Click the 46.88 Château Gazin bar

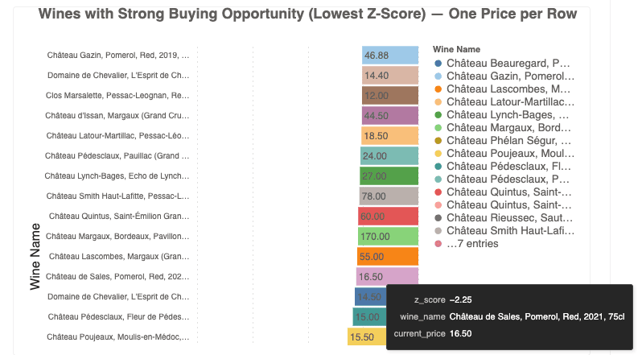(390, 56)
